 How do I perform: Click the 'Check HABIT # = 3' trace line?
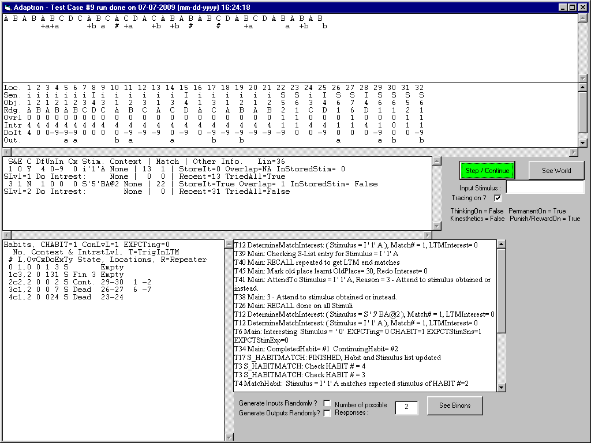pyautogui.click(x=300, y=375)
